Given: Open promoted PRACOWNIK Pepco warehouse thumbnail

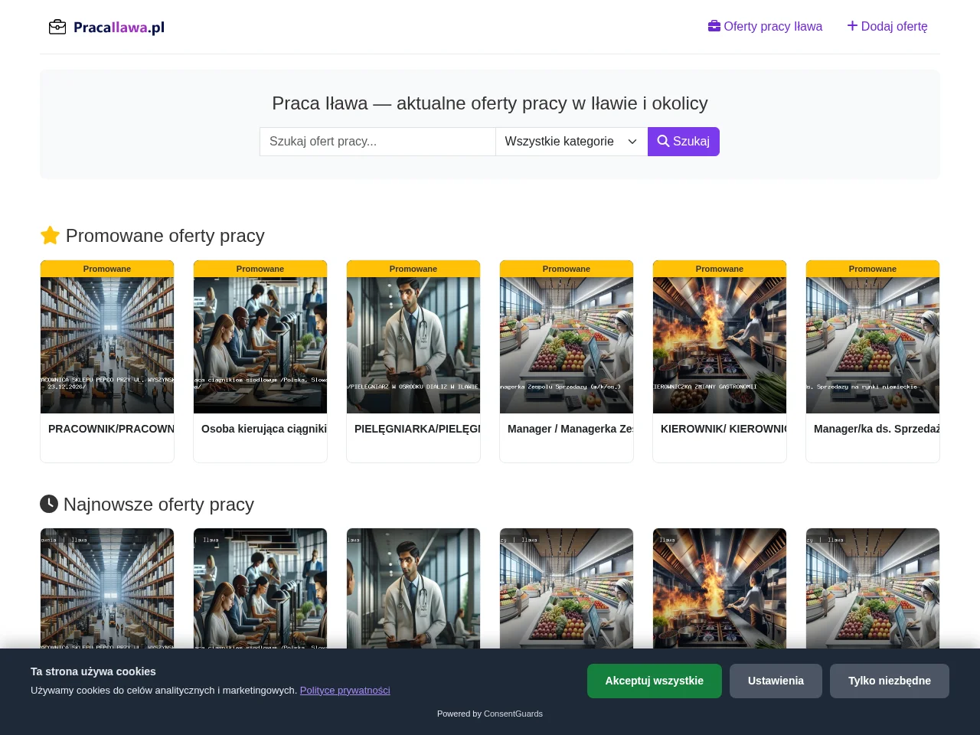Looking at the screenshot, I should click(107, 345).
